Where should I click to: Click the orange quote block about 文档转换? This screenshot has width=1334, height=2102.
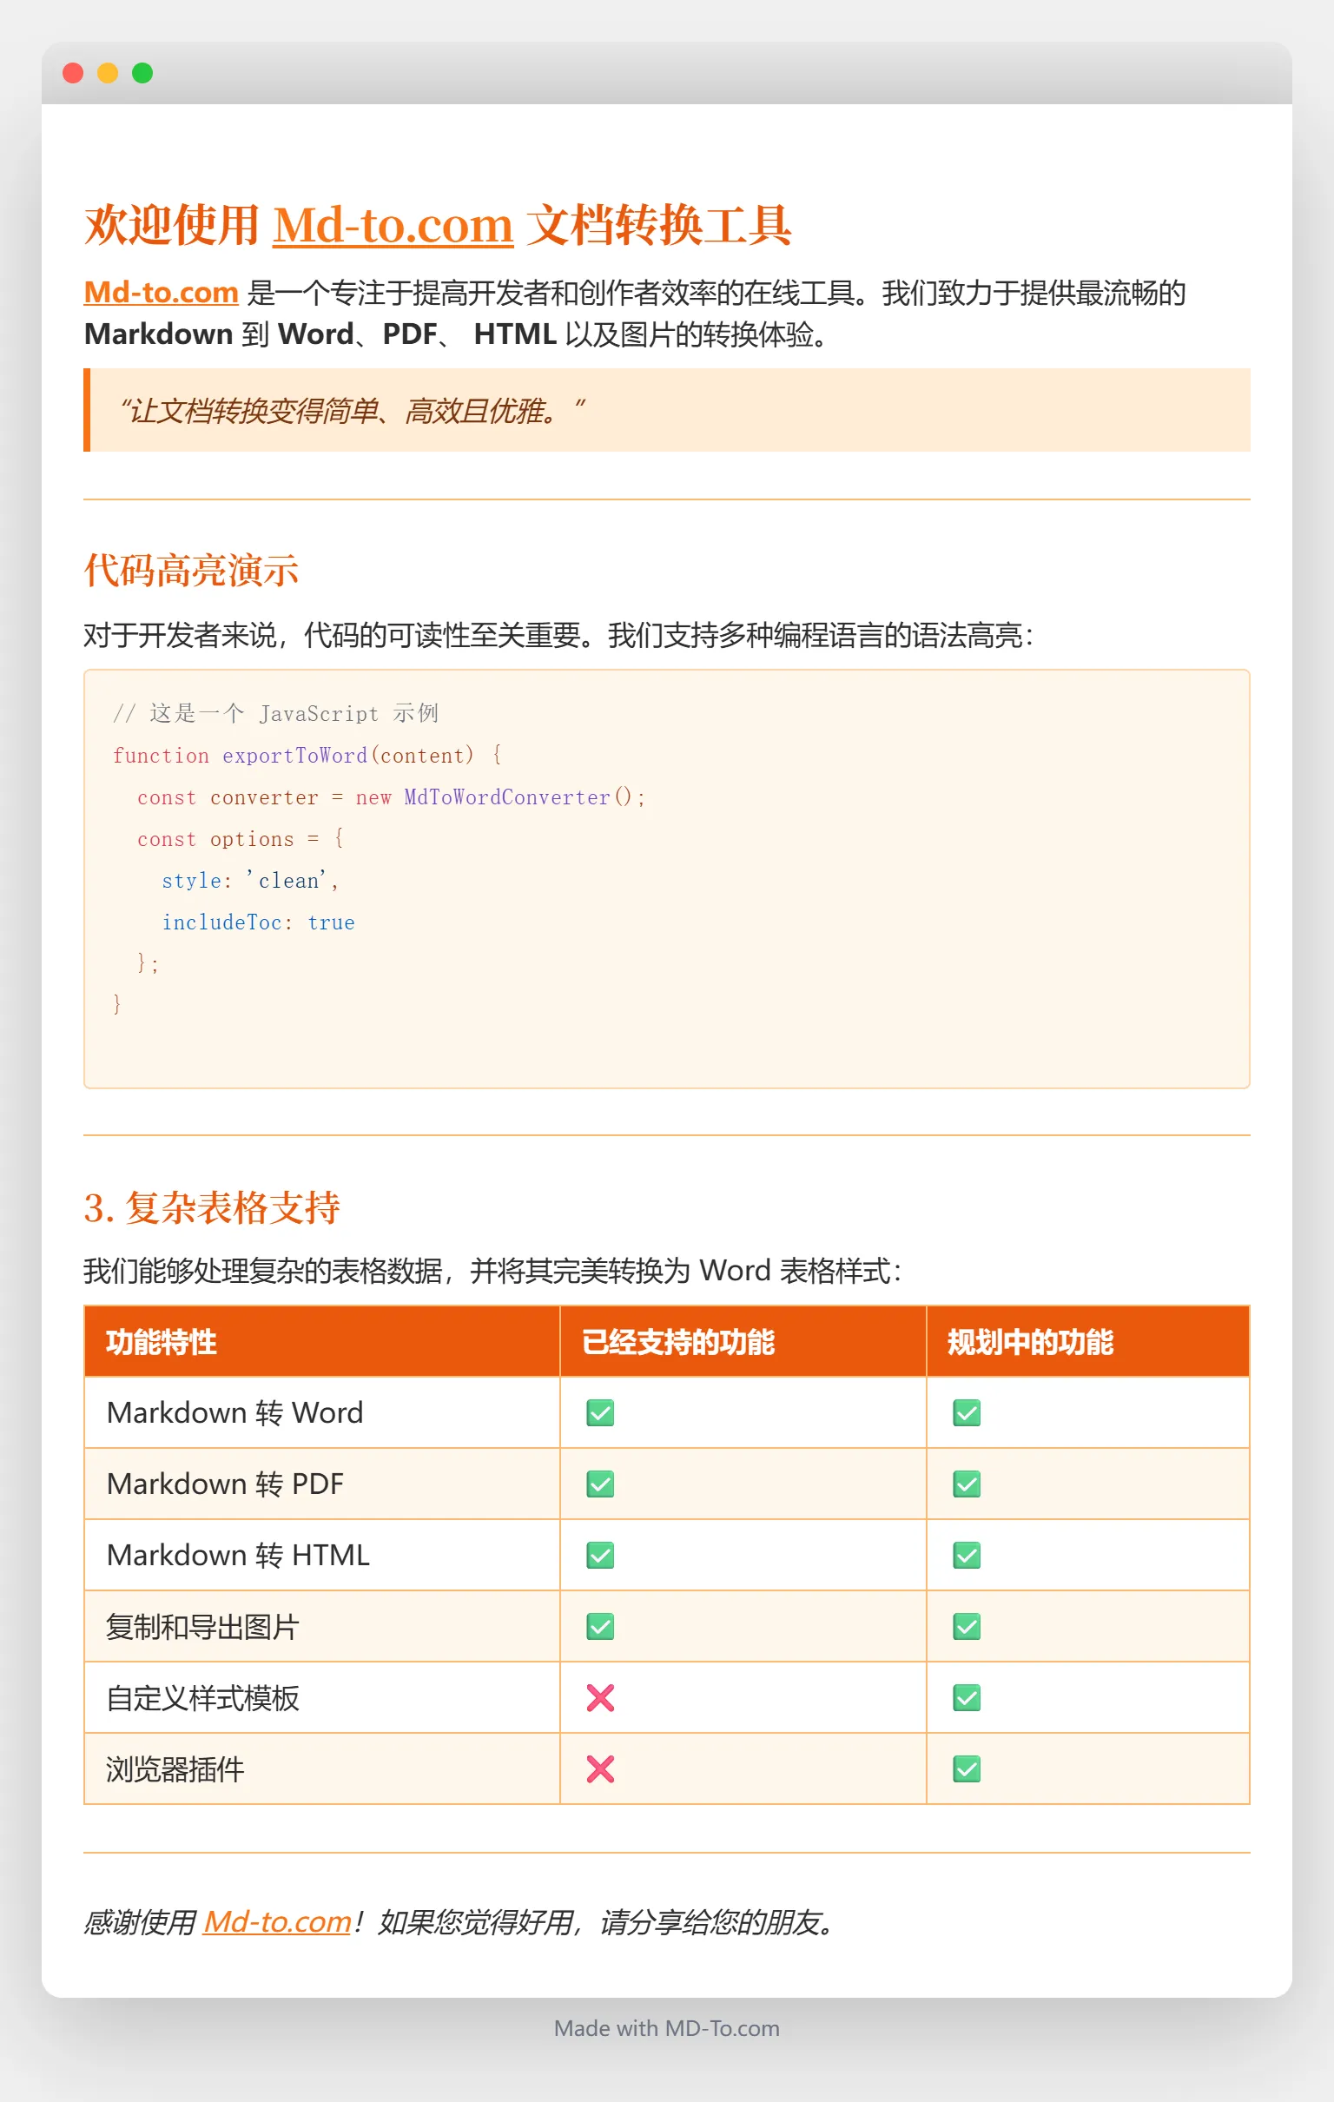667,410
